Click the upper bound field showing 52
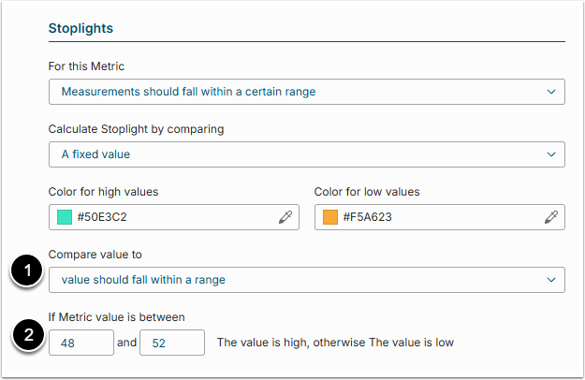 pyautogui.click(x=172, y=343)
